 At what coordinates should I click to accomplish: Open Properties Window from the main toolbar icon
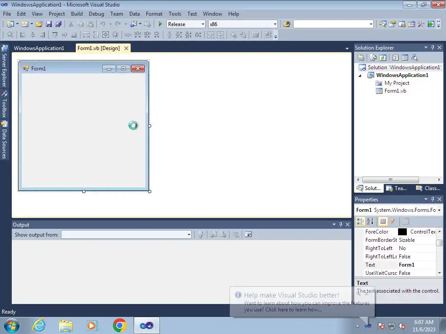(x=392, y=24)
